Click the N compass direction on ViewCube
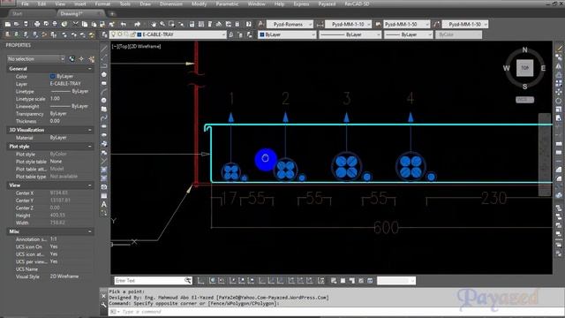The image size is (565, 318). point(524,50)
